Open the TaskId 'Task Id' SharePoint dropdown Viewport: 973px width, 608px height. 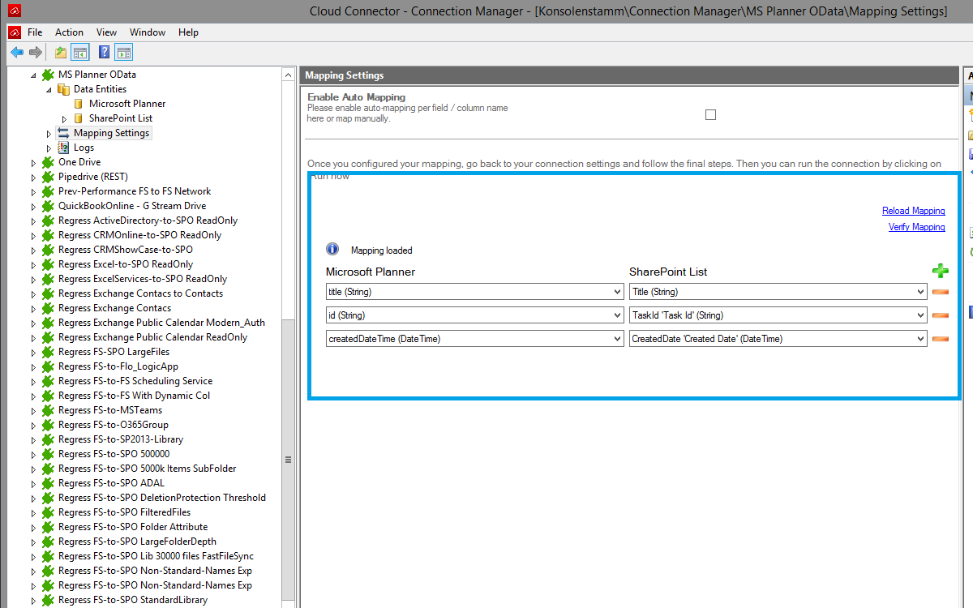point(778,315)
